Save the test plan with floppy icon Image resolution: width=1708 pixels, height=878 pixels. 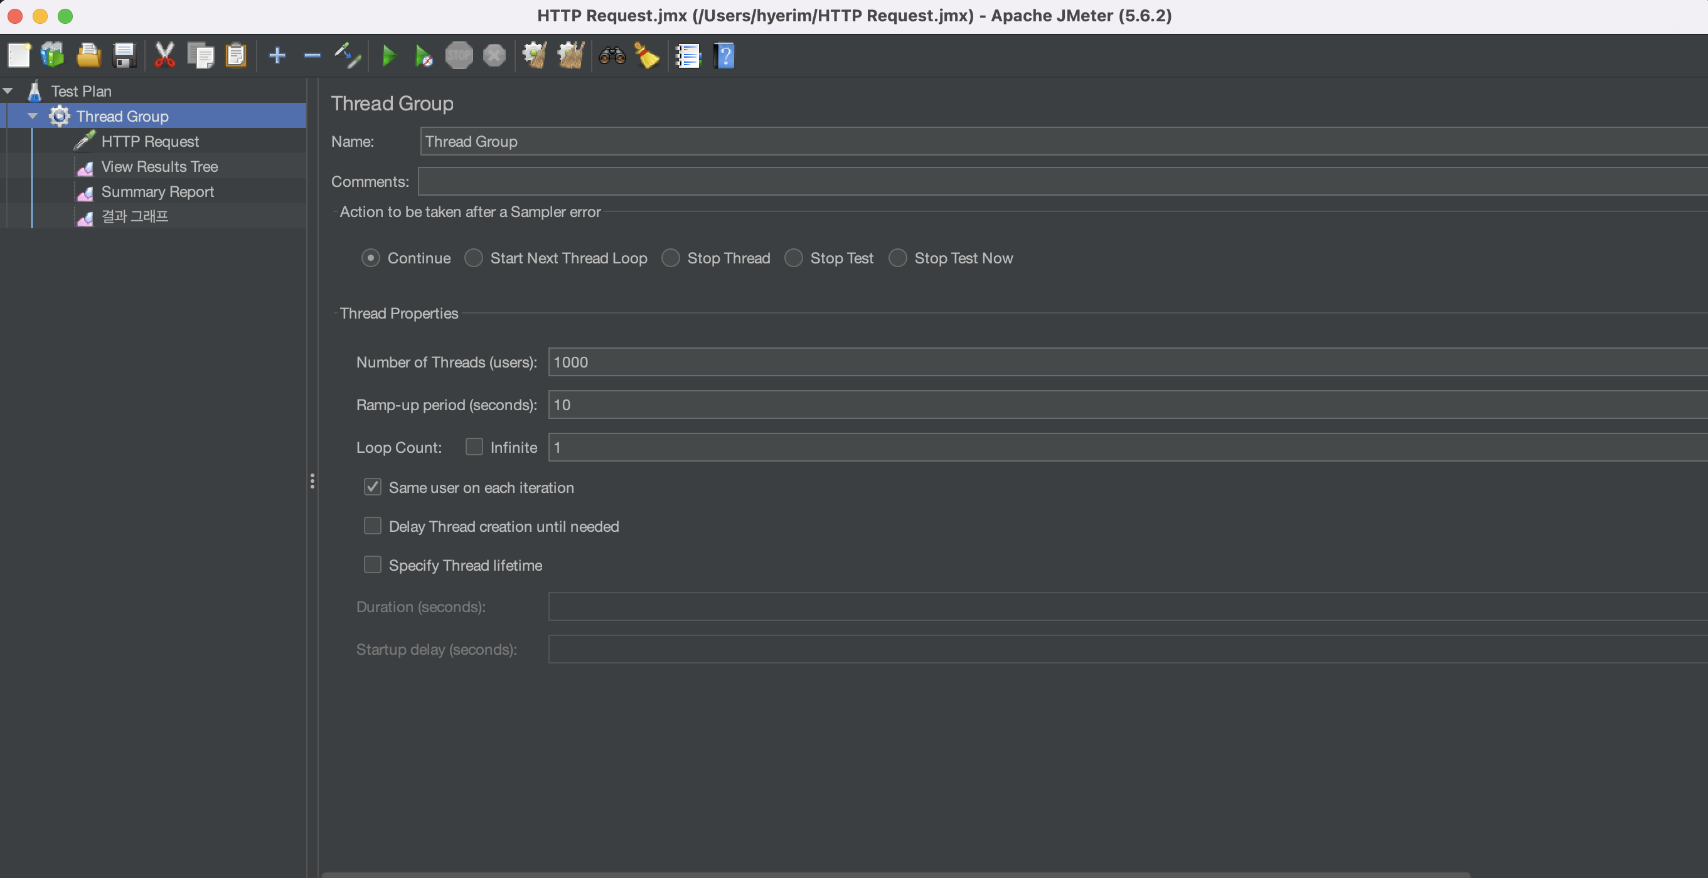124,56
